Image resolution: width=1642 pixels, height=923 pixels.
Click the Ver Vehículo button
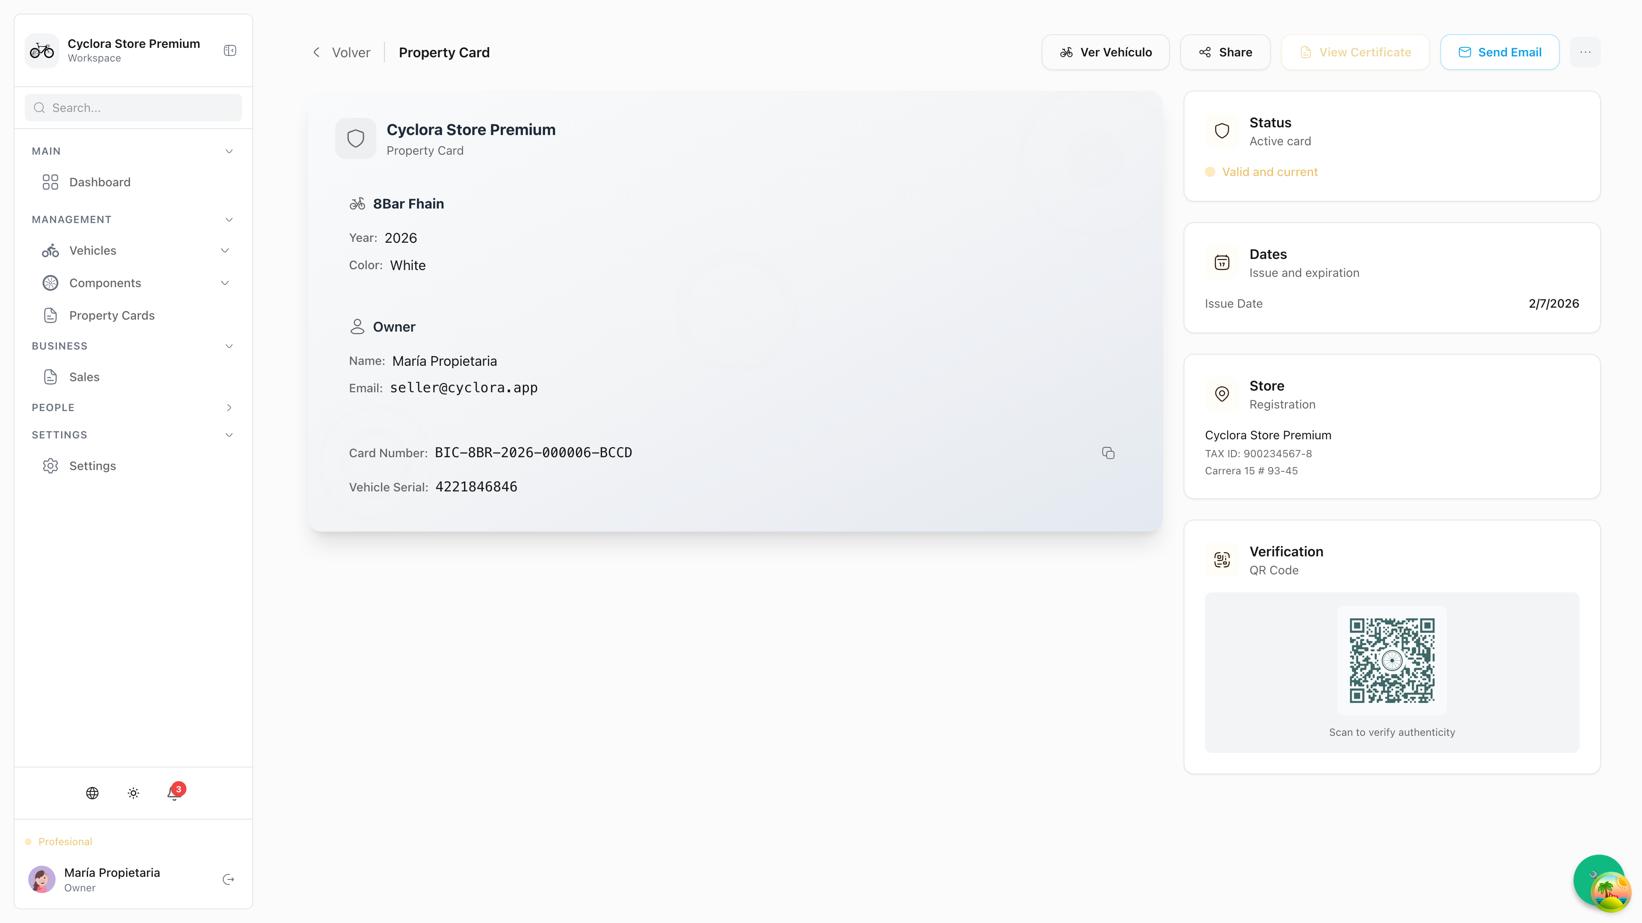click(x=1105, y=52)
